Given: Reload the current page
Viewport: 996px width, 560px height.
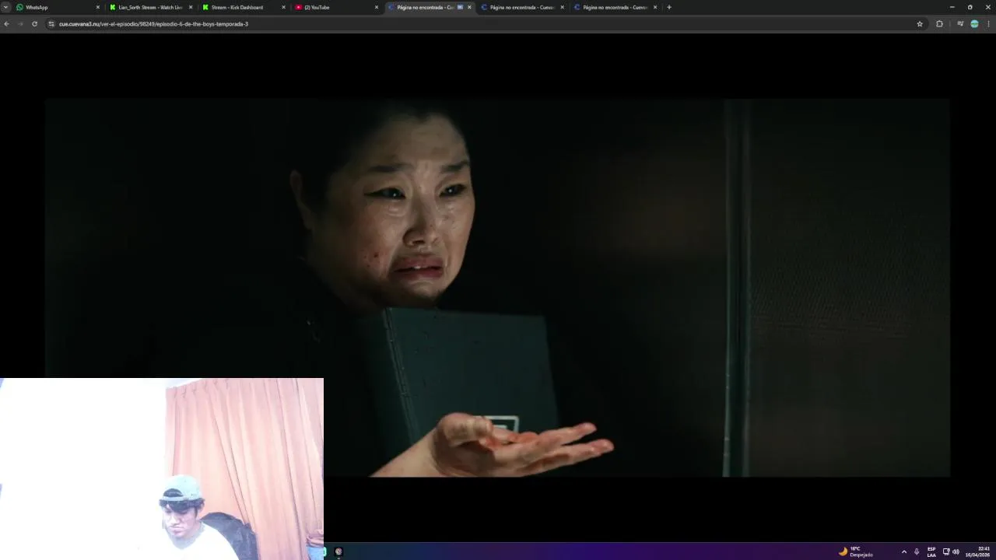Looking at the screenshot, I should pyautogui.click(x=34, y=24).
